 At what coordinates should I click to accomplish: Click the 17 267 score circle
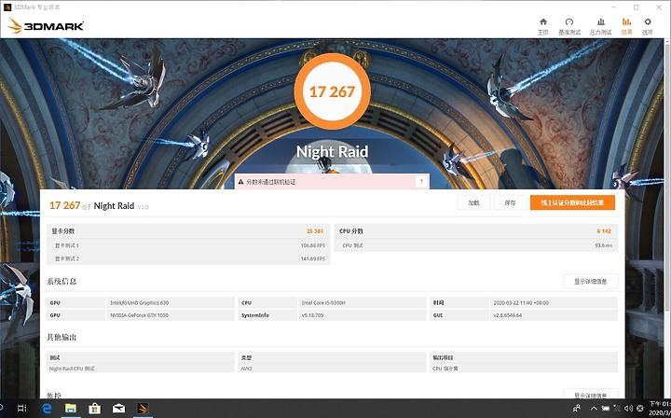click(x=332, y=91)
